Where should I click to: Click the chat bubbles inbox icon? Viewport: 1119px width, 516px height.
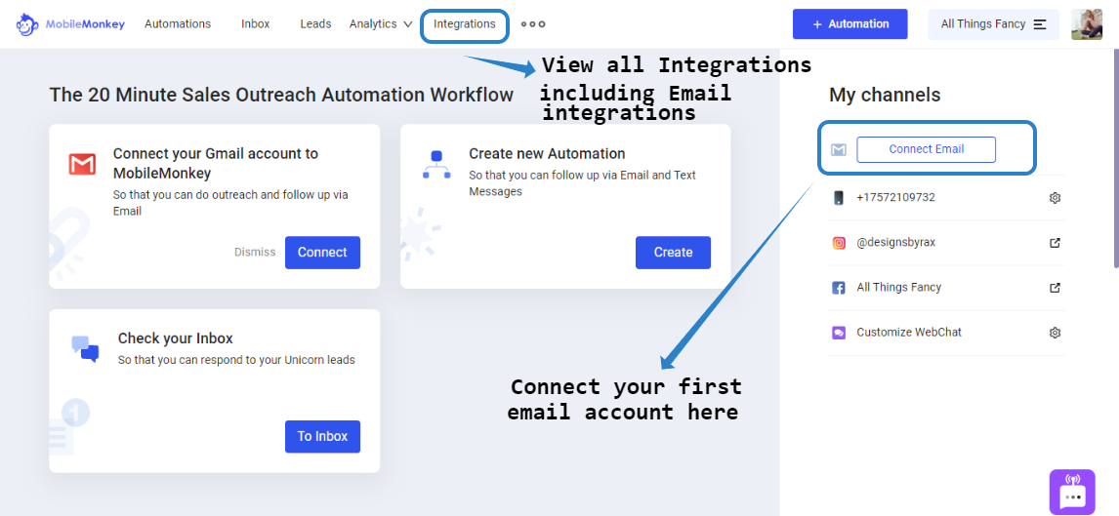(x=86, y=349)
